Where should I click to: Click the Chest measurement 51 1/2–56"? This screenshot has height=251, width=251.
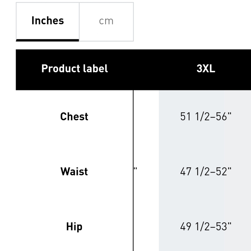click(x=206, y=116)
